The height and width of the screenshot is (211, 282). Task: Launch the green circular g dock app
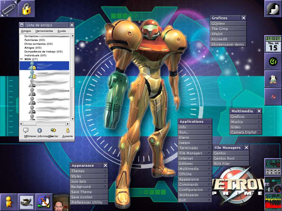tap(273, 61)
